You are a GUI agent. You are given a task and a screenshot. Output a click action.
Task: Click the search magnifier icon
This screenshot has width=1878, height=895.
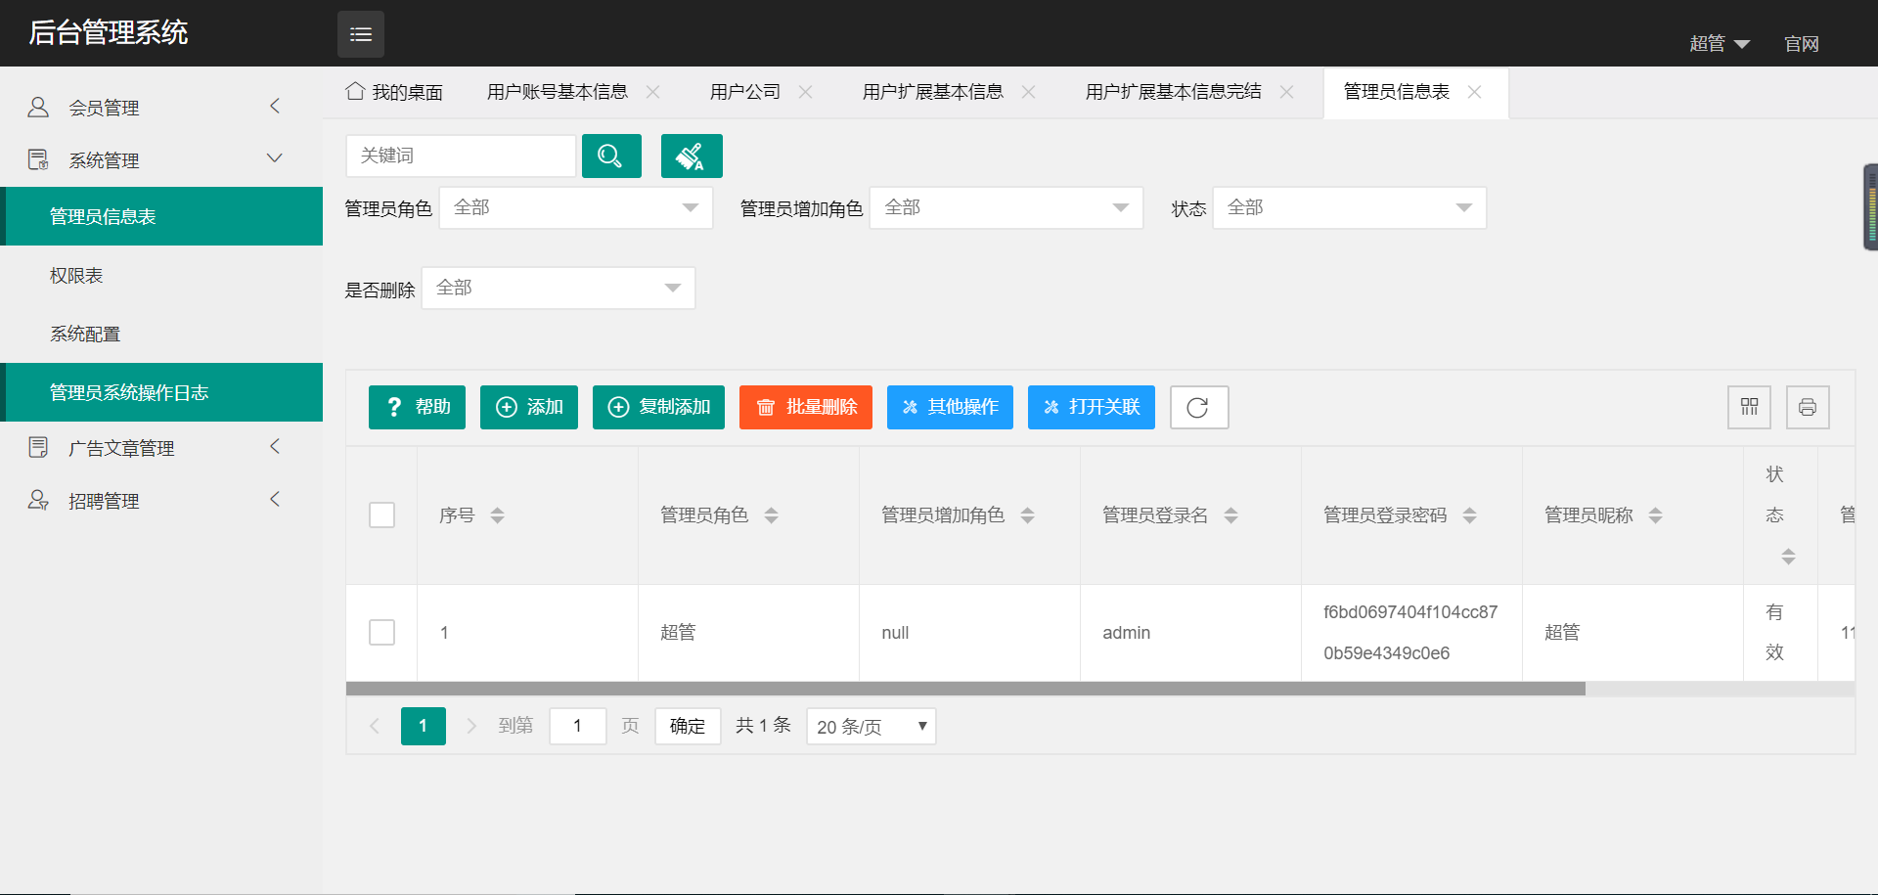pyautogui.click(x=610, y=156)
